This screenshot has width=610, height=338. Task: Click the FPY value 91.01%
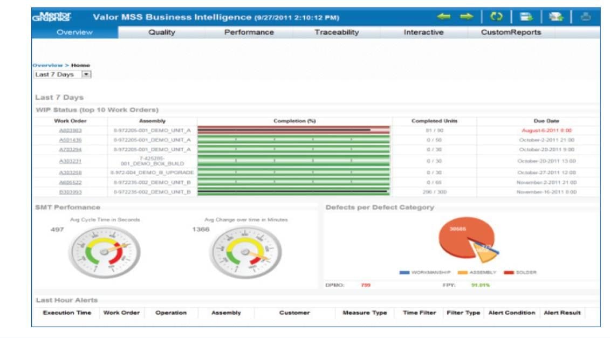(481, 285)
